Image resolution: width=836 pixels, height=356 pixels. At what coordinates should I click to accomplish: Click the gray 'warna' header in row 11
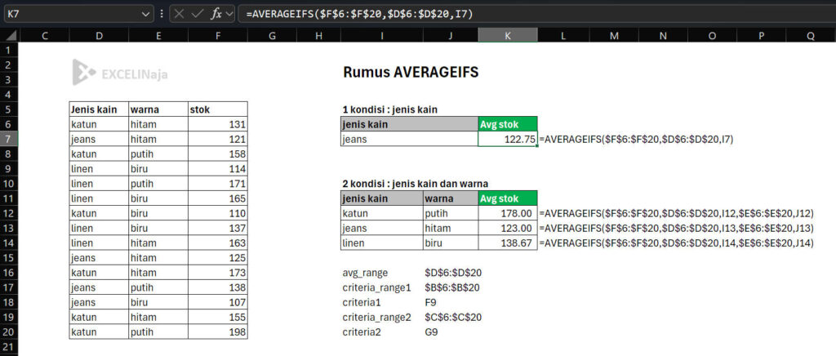click(x=451, y=198)
